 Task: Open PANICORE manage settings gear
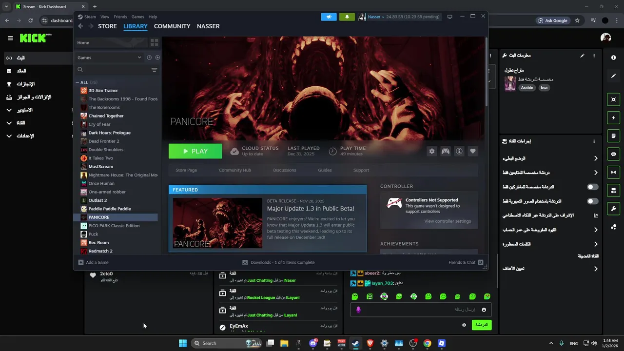pyautogui.click(x=431, y=151)
